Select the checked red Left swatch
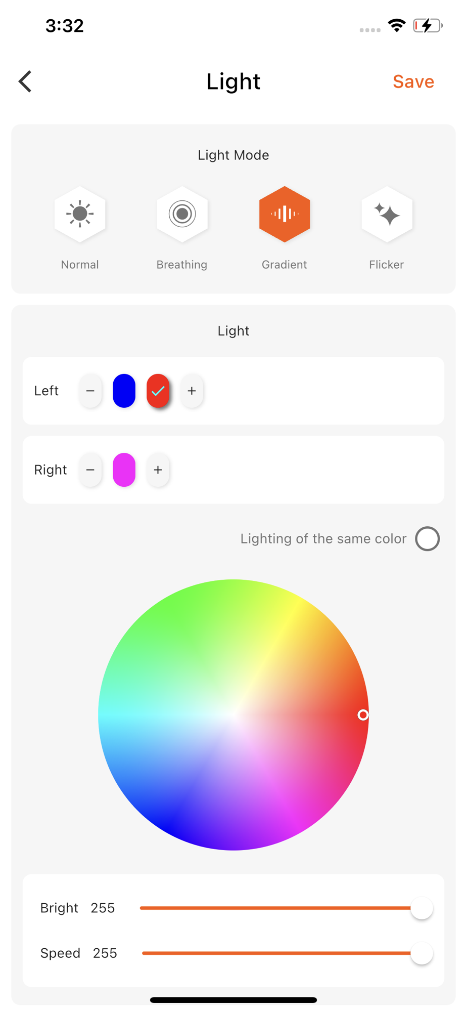467x1012 pixels. tap(158, 391)
